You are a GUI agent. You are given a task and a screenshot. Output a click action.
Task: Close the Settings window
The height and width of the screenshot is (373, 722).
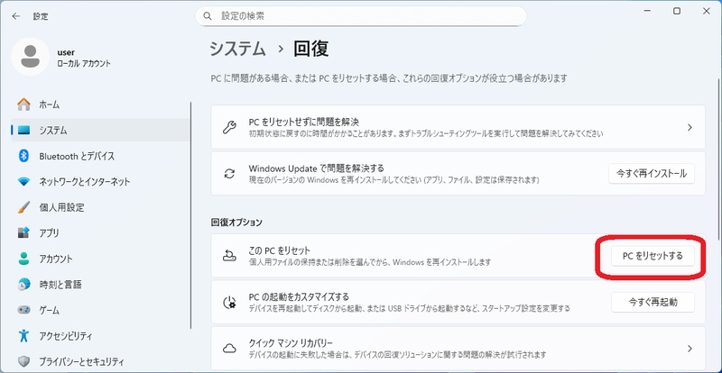707,12
